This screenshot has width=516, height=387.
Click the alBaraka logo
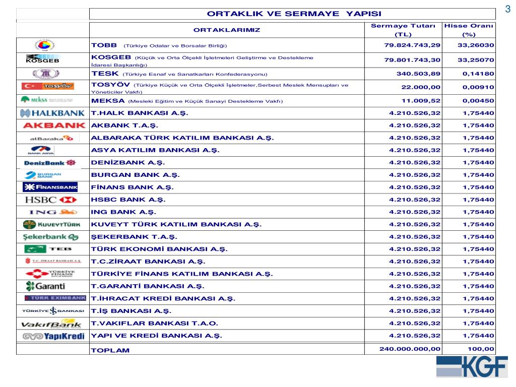[51, 138]
